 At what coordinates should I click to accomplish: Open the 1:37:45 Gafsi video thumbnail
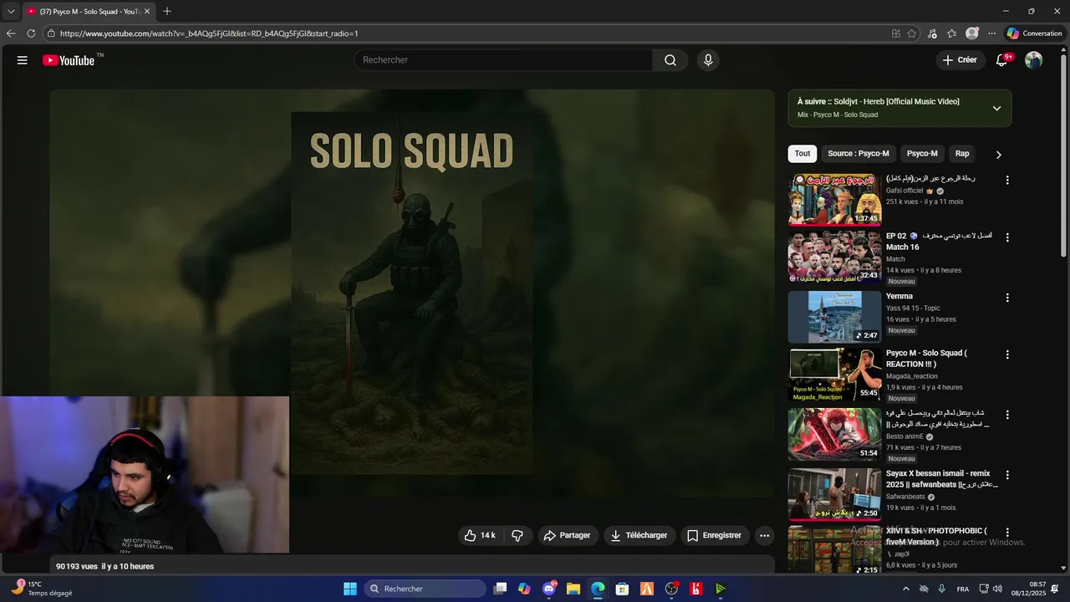point(834,200)
